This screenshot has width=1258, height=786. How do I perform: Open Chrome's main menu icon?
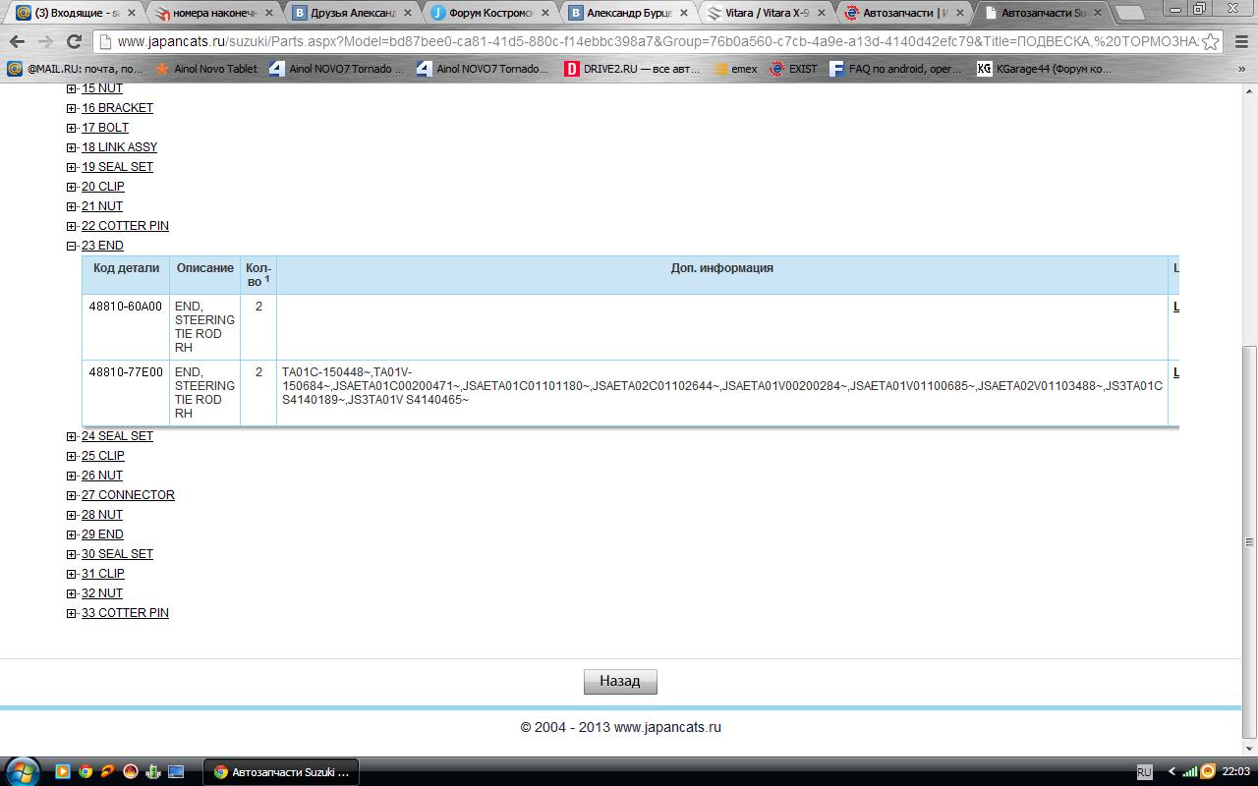click(1238, 41)
